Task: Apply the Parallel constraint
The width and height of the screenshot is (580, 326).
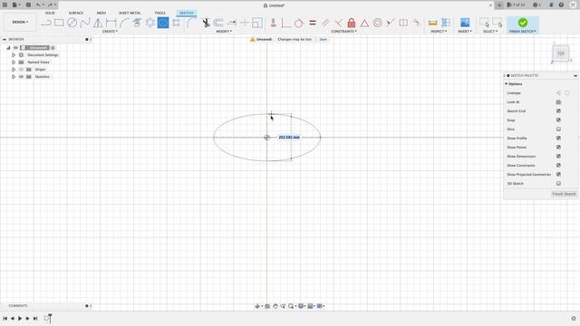Action: click(325, 23)
